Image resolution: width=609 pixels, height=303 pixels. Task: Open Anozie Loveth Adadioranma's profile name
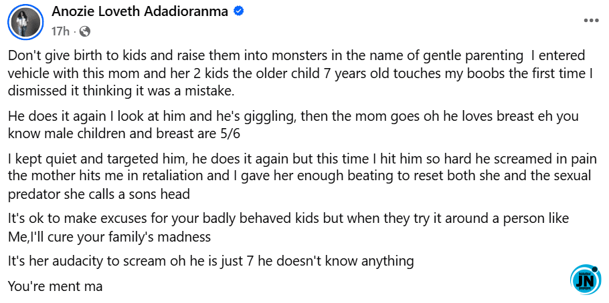[145, 13]
